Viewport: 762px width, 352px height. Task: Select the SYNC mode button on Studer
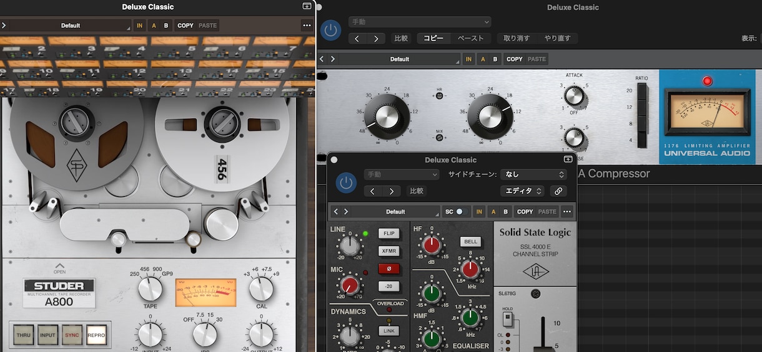pyautogui.click(x=72, y=335)
